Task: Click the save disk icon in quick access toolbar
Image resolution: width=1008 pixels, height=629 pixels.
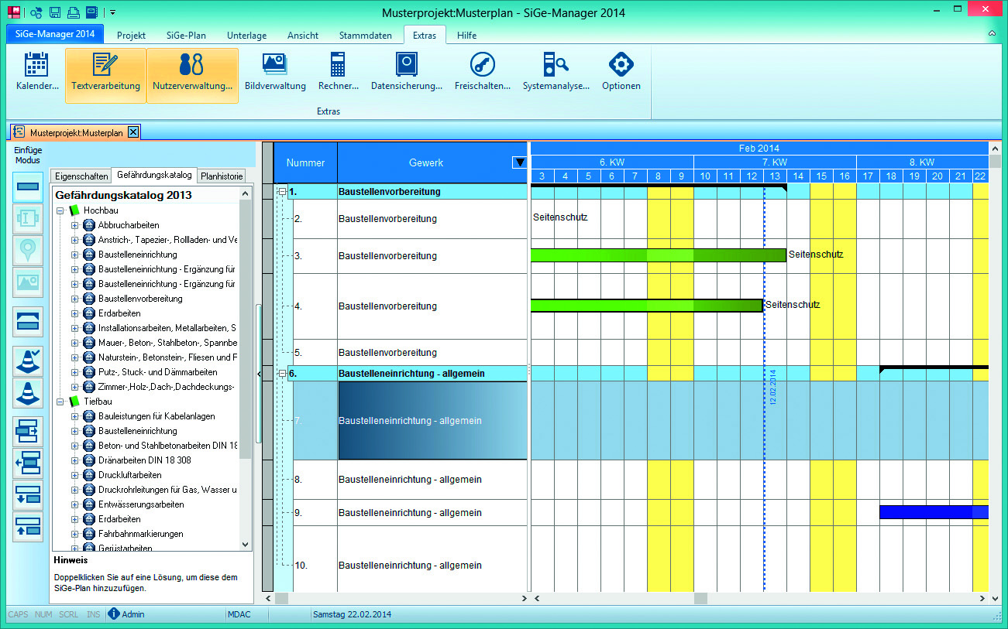Action: [54, 12]
